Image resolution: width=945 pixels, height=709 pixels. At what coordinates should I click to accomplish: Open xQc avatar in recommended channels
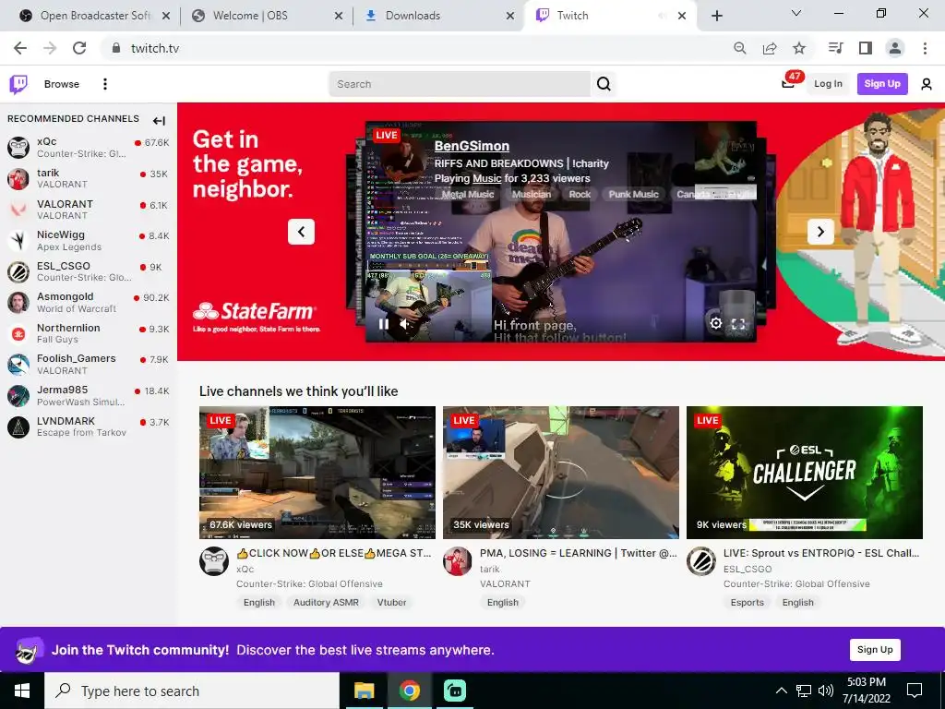(18, 147)
